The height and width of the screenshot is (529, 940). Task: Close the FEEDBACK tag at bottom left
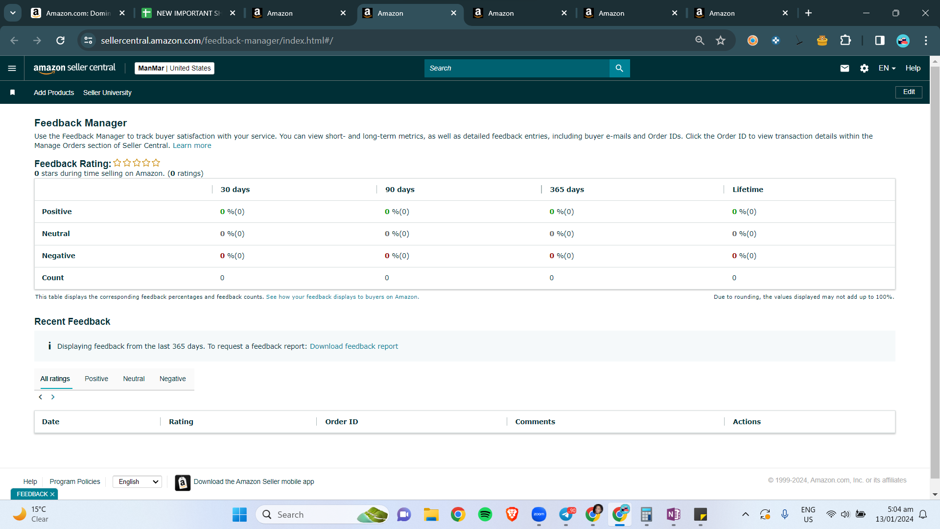(52, 494)
